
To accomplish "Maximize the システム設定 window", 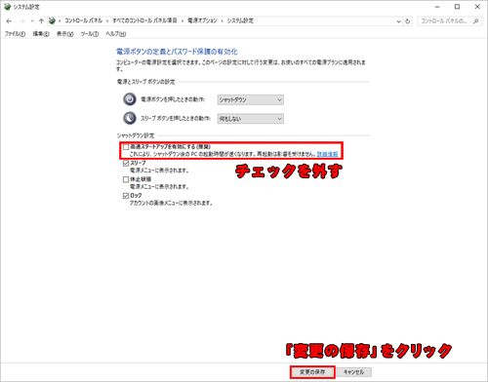I will click(457, 7).
